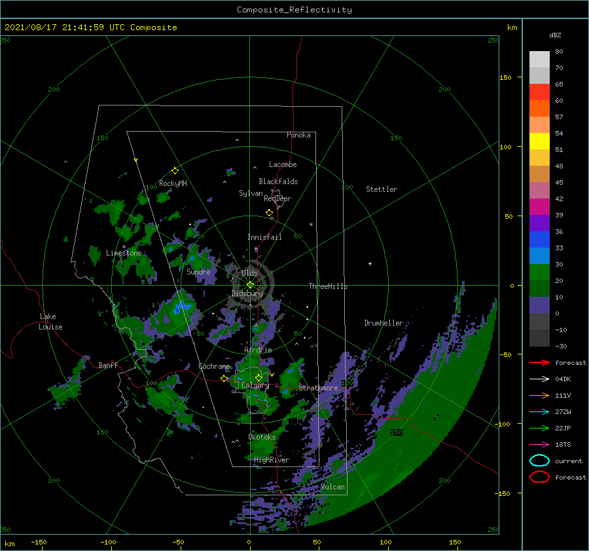Click the cyan 27ZW arrow legend icon
589x551 pixels.
click(539, 412)
